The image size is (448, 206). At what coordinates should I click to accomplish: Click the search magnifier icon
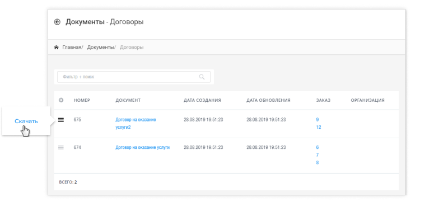[202, 77]
